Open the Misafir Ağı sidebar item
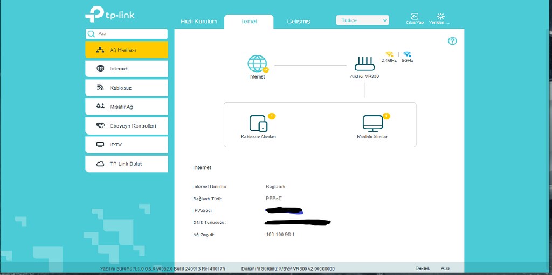This screenshot has width=552, height=275. pos(126,107)
